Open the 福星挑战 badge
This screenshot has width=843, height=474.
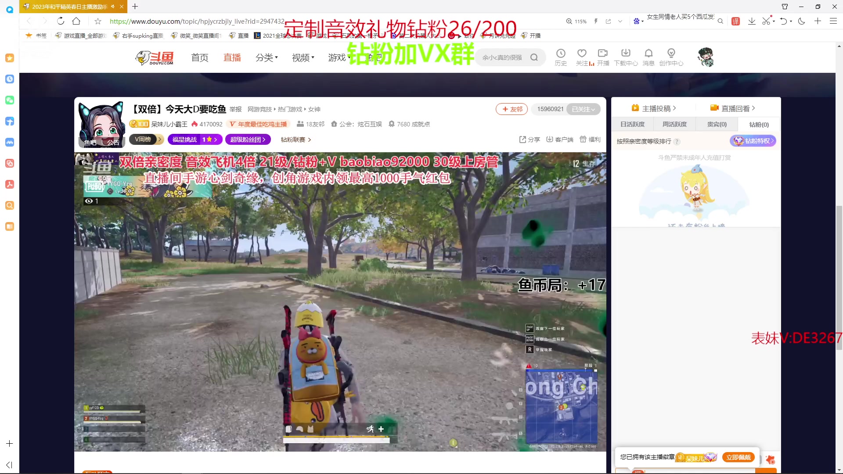click(x=195, y=140)
